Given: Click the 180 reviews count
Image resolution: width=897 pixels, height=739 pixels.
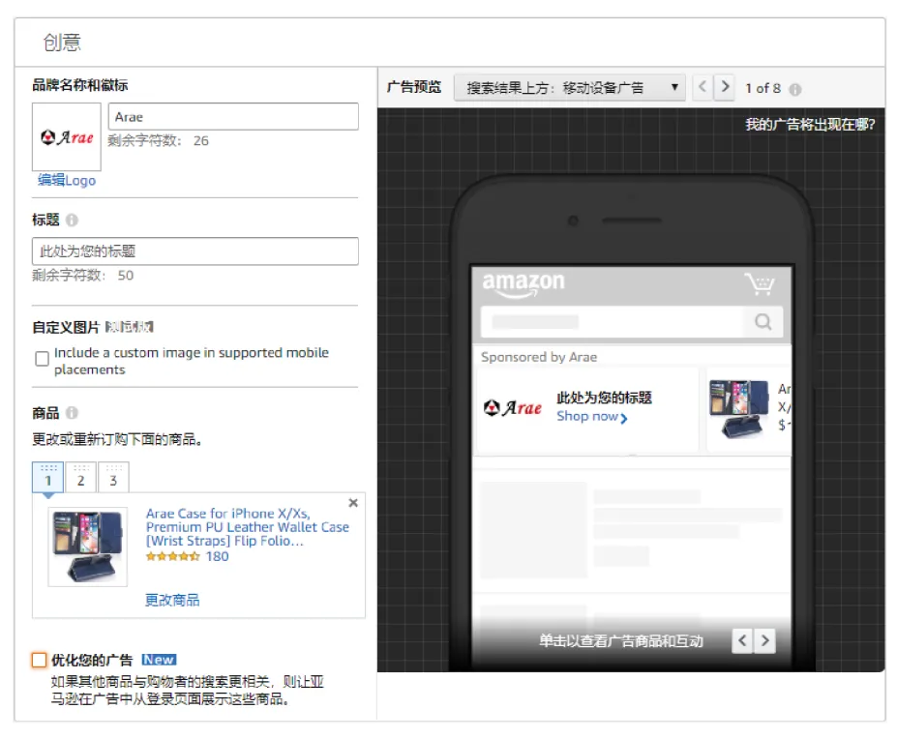Looking at the screenshot, I should click(x=218, y=556).
